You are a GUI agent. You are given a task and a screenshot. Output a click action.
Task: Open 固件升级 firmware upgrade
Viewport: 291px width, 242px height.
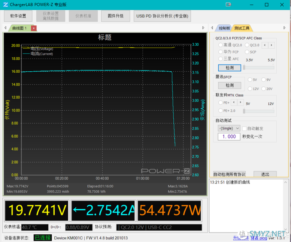coord(116,16)
